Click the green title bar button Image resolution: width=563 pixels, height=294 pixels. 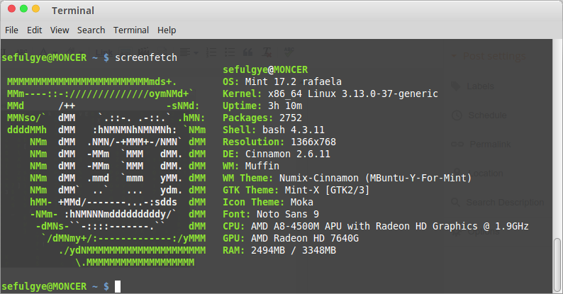[x=23, y=9]
